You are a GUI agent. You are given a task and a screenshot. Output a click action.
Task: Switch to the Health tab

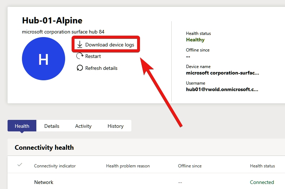point(22,126)
